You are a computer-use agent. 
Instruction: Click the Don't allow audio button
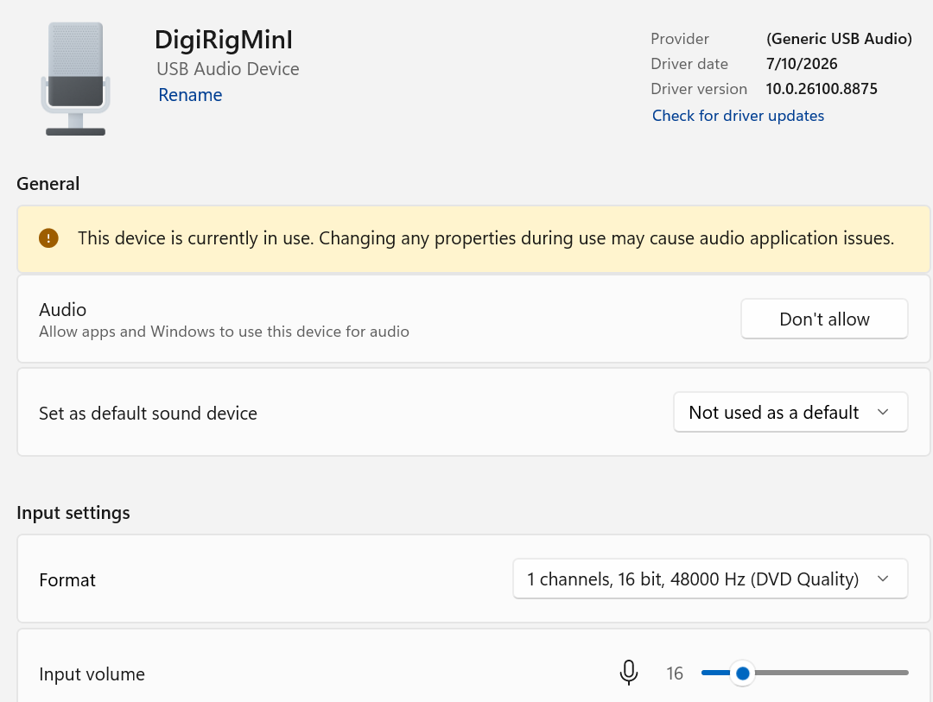click(x=824, y=319)
